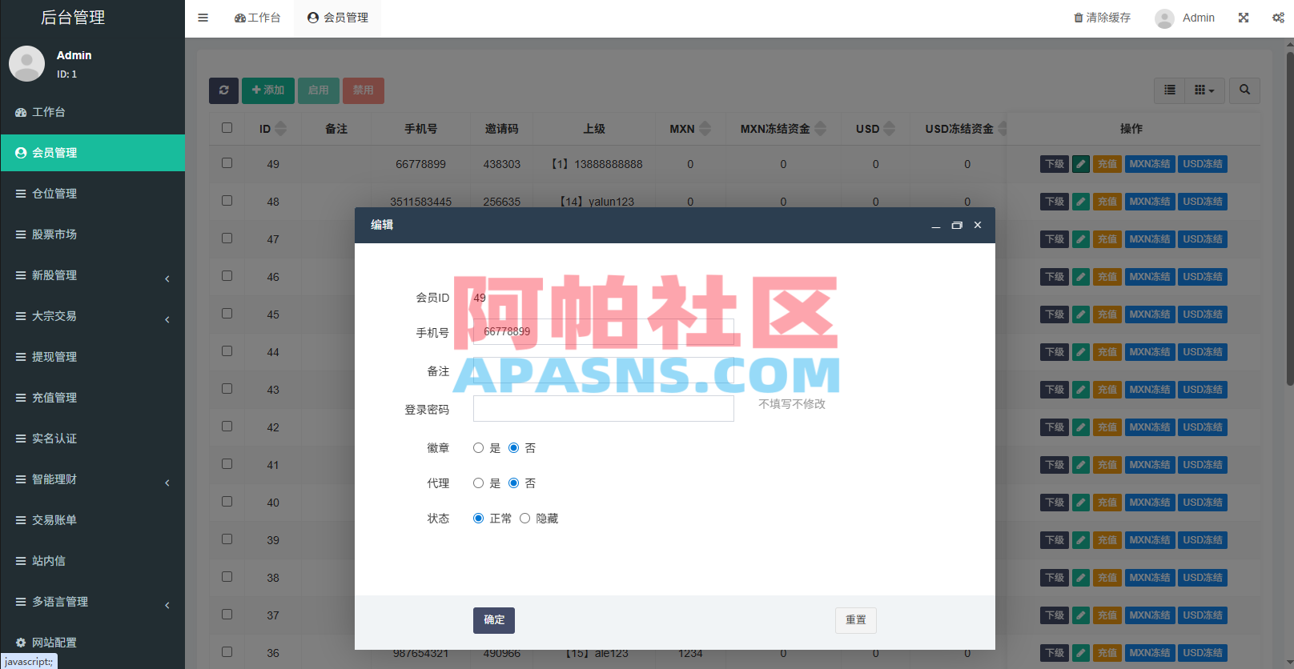
Task: Click the edit pencil icon for row 37
Action: [x=1081, y=615]
